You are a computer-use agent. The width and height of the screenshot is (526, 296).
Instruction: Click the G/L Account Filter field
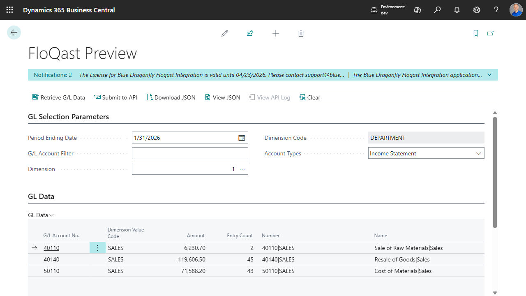click(190, 153)
